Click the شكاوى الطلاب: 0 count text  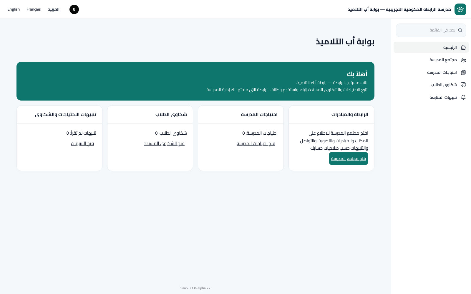coord(171,133)
